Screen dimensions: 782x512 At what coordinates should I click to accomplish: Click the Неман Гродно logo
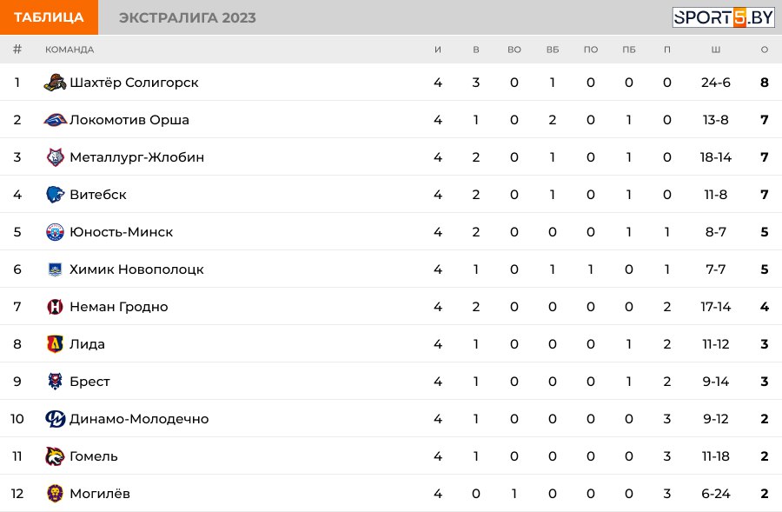click(56, 307)
